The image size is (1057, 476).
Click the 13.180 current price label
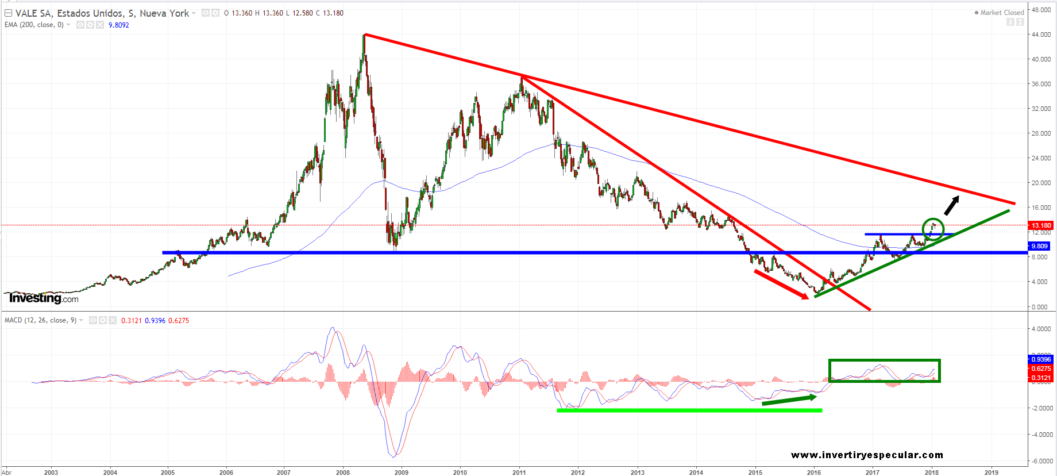(1040, 225)
